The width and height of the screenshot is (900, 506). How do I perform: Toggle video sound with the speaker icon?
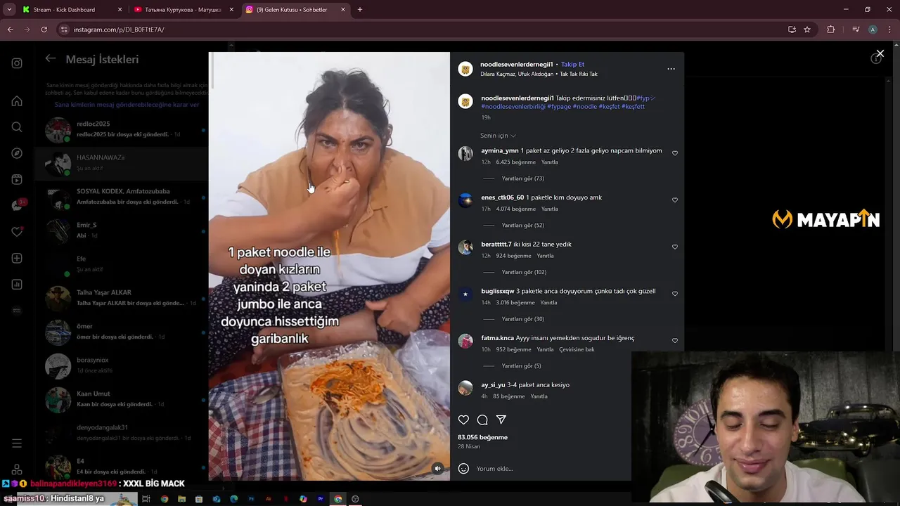pos(437,468)
